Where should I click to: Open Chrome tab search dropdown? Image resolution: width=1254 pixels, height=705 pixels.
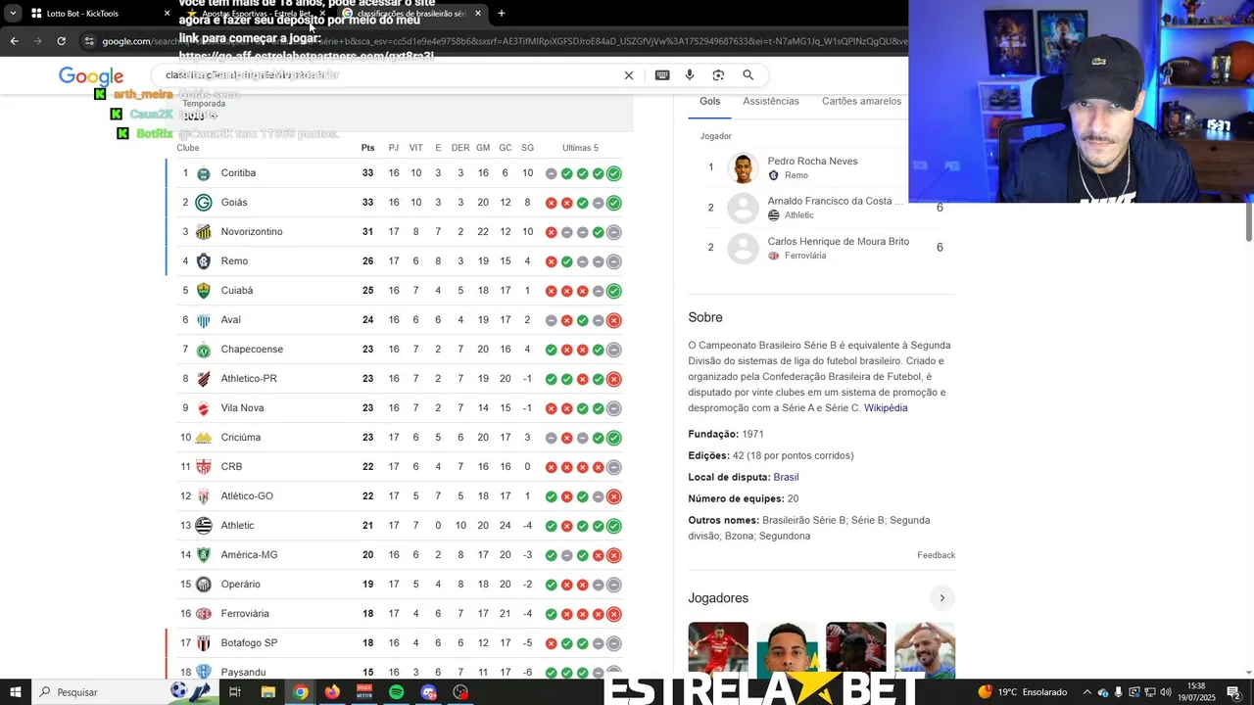tap(13, 14)
